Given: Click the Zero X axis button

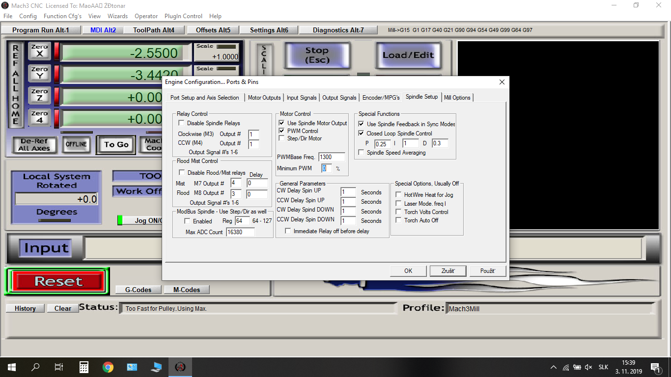Looking at the screenshot, I should [x=39, y=51].
